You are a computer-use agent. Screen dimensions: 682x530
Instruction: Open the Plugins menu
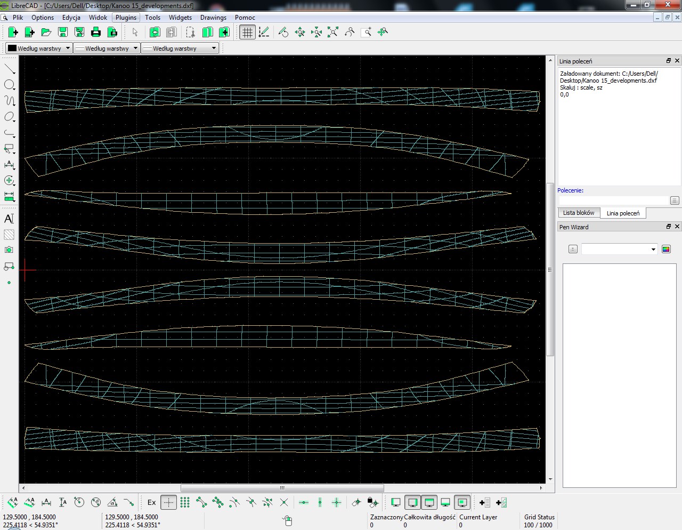pos(126,17)
